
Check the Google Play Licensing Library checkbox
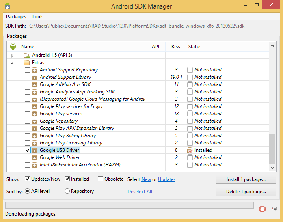click(27, 143)
